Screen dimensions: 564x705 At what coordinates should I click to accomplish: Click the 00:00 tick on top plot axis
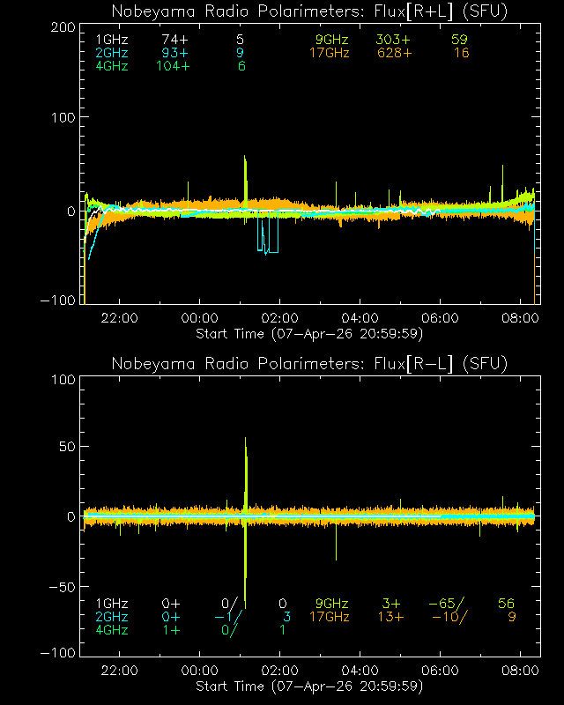pyautogui.click(x=199, y=317)
